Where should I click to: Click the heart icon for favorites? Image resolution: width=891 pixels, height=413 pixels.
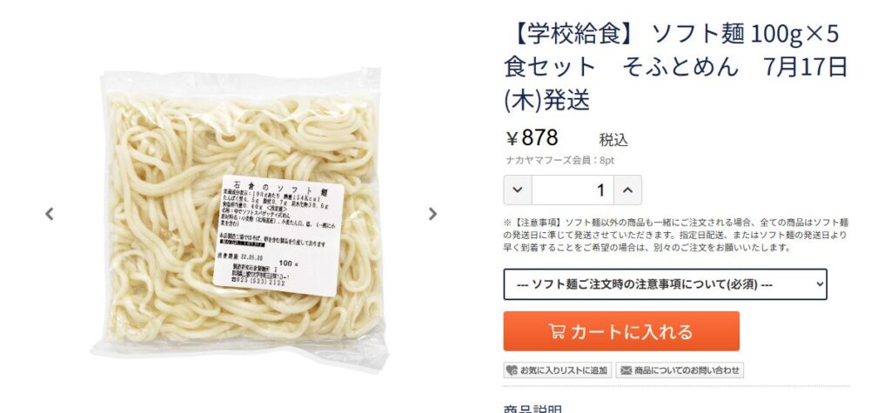512,370
